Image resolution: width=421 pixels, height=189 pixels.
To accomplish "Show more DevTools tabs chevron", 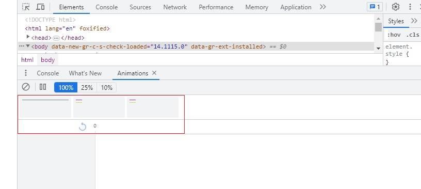I will [323, 7].
